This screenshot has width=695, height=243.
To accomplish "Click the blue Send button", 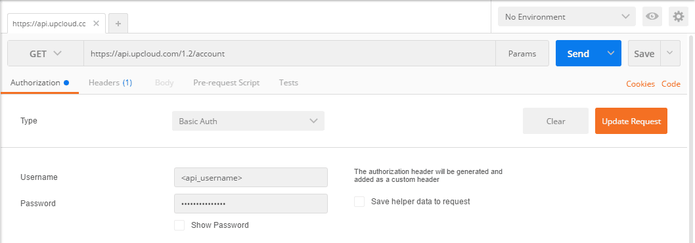I will [x=579, y=54].
